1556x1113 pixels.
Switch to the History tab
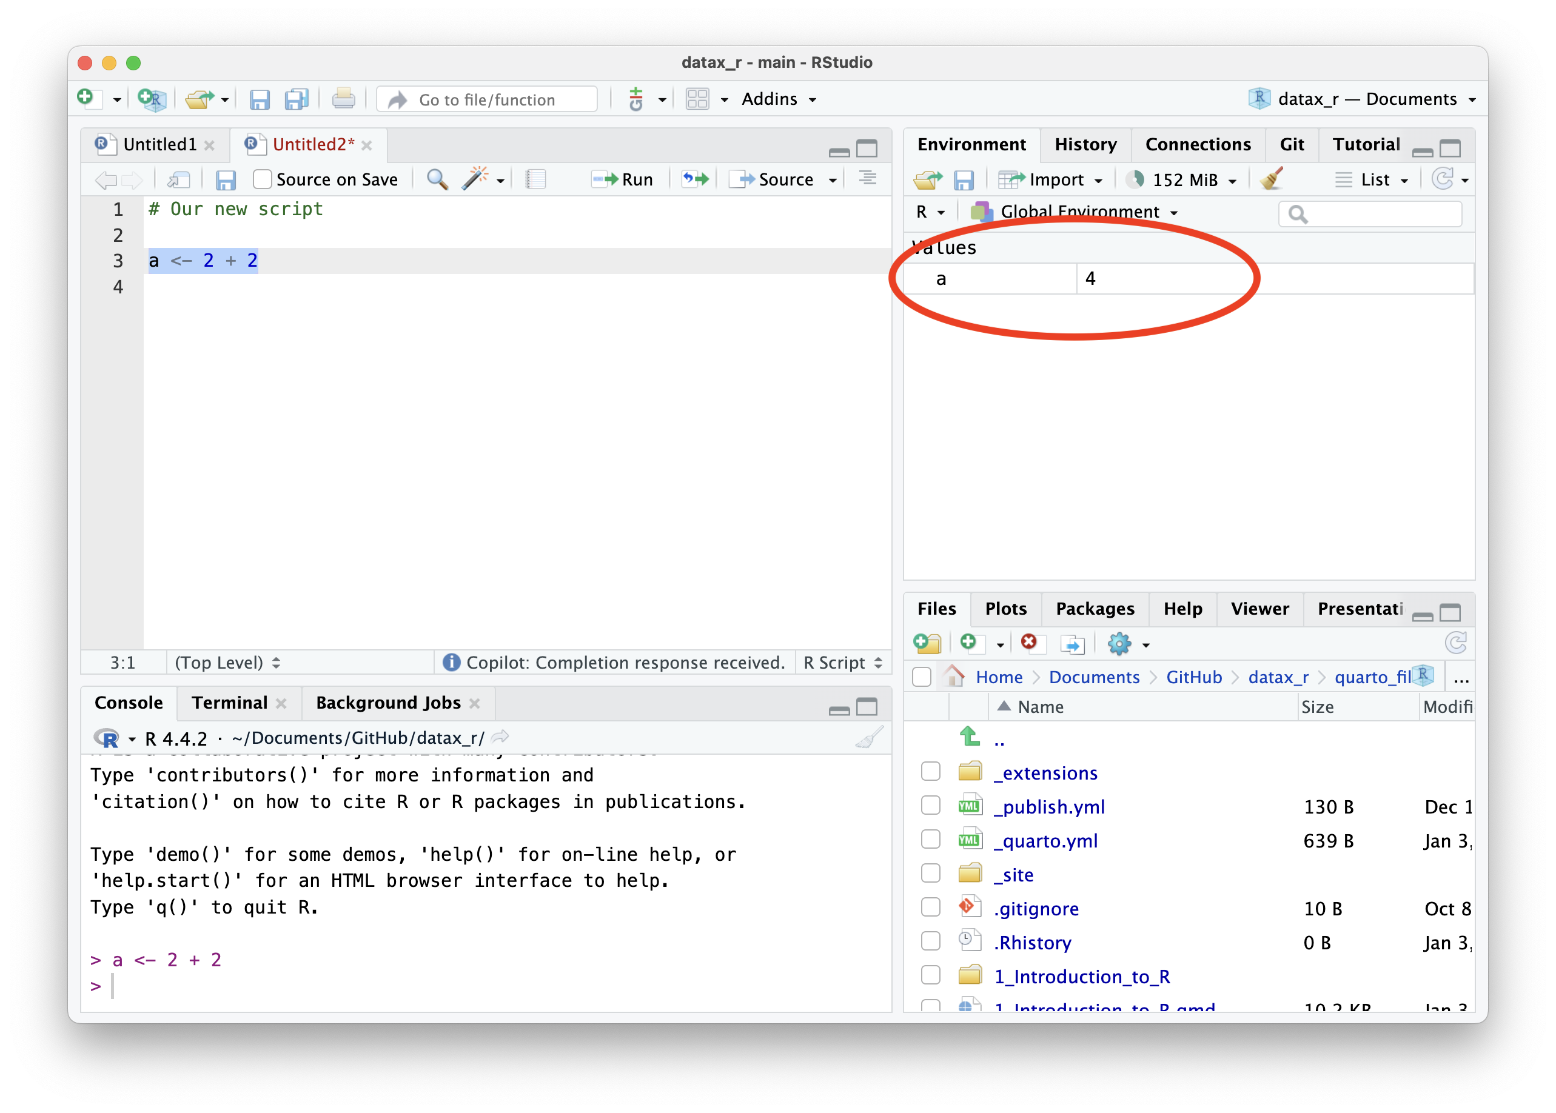(1085, 145)
